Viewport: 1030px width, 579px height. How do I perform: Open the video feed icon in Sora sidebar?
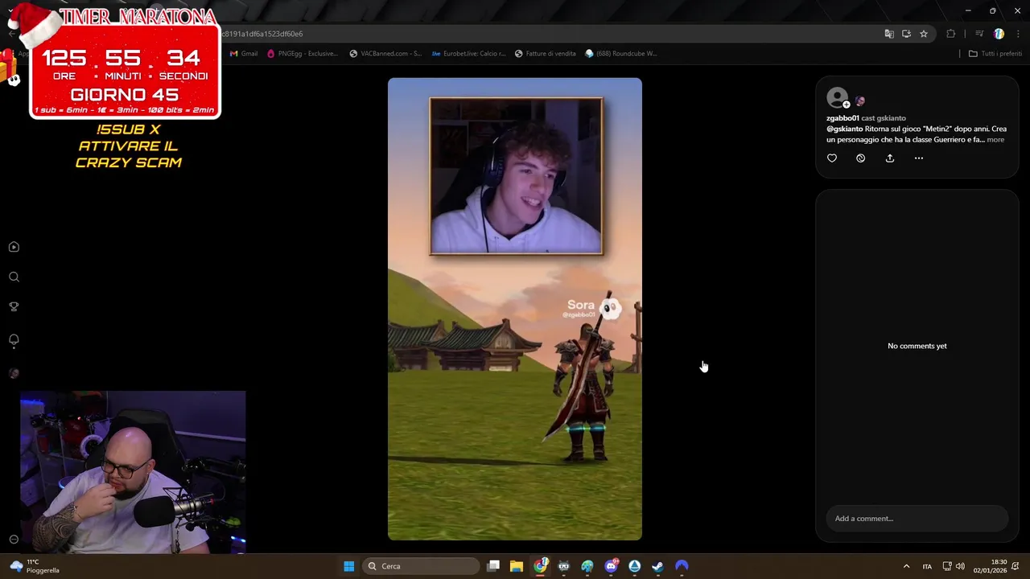[x=14, y=247]
